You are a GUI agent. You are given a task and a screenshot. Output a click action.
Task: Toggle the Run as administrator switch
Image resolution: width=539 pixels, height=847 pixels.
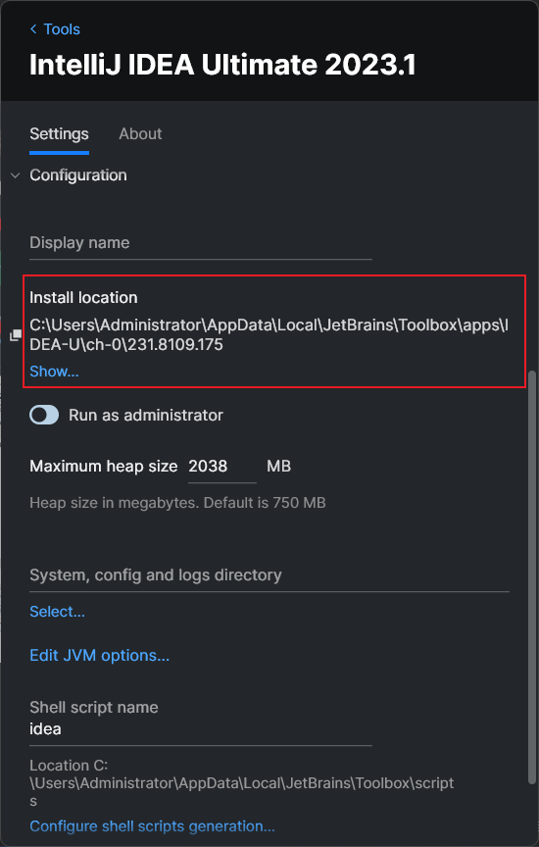coord(44,415)
